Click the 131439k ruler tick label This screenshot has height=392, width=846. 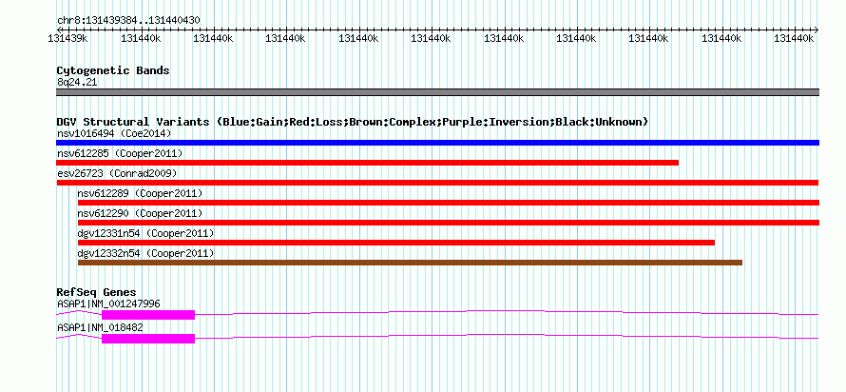click(x=69, y=38)
